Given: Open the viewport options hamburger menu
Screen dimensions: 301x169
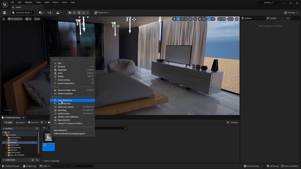Looking at the screenshot, I should (4, 19).
